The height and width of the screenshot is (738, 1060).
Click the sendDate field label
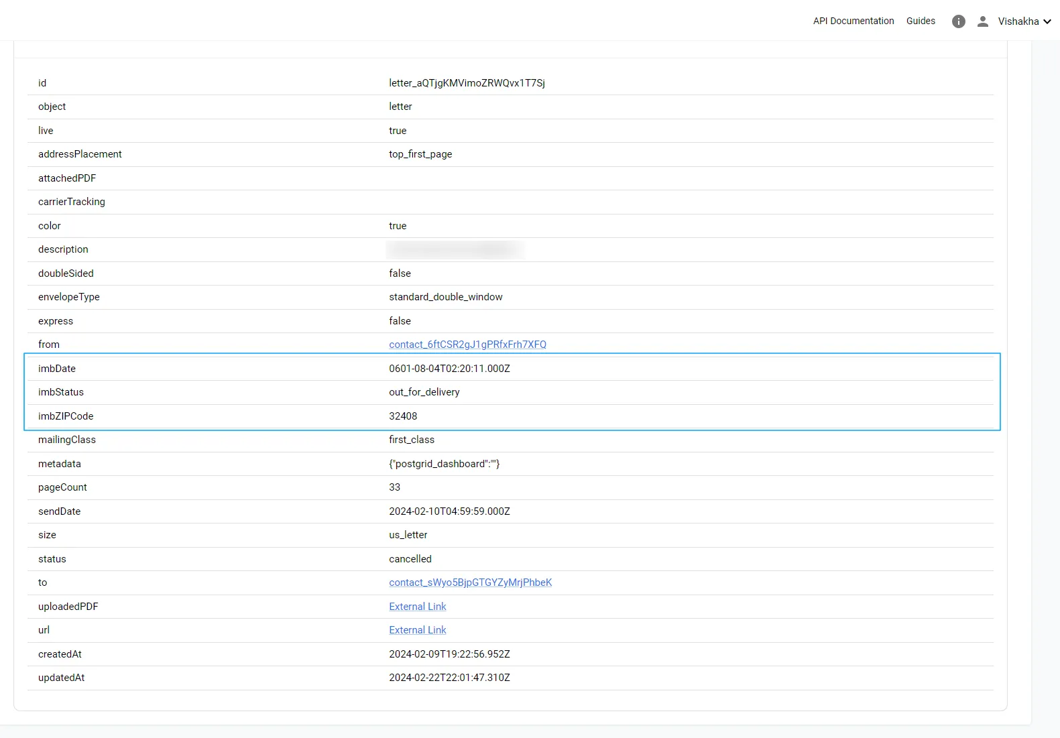coord(59,511)
